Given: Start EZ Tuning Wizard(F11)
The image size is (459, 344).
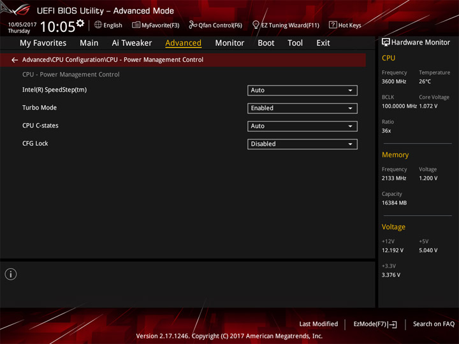Looking at the screenshot, I should (x=286, y=25).
